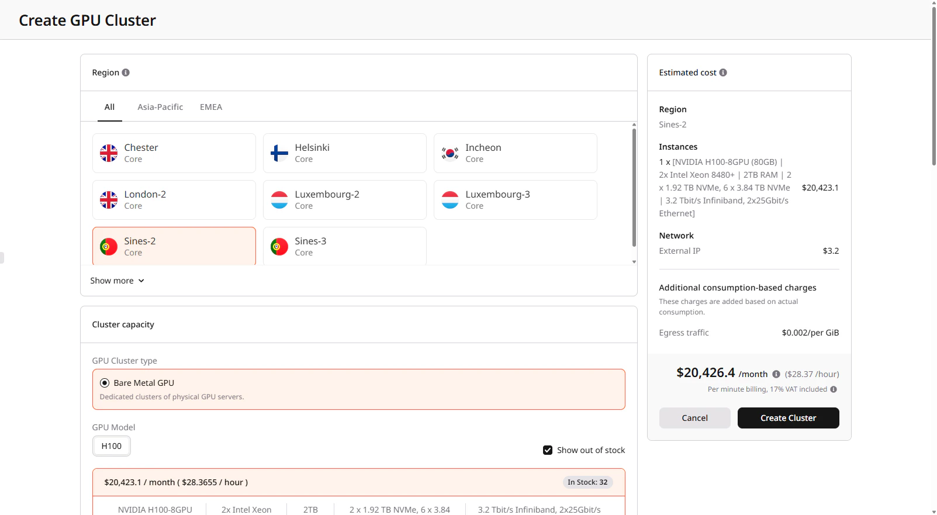Screen dimensions: 937x515
Task: Click the UK flag on Chester card
Action: pyautogui.click(x=109, y=153)
